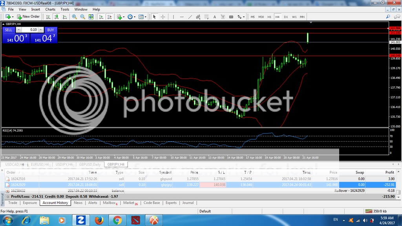Click the New Order toolbar button
This screenshot has width=402, height=226.
pos(28,17)
